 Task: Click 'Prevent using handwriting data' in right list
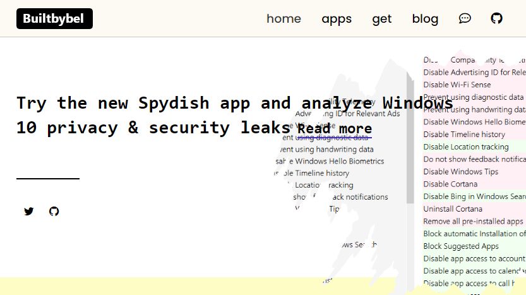[x=474, y=109]
